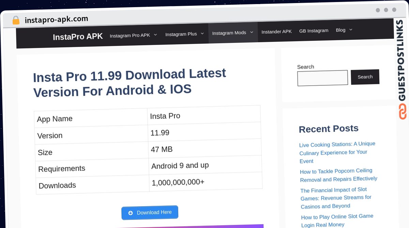Click the instapro-apk.com address text
The height and width of the screenshot is (228, 409).
[x=57, y=19]
